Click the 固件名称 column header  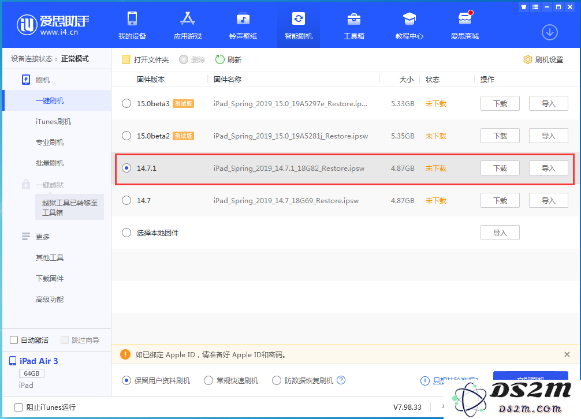coord(227,79)
